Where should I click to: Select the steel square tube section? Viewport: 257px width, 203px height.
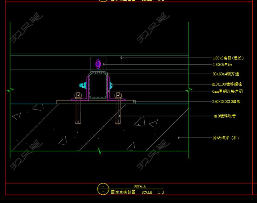click(98, 86)
